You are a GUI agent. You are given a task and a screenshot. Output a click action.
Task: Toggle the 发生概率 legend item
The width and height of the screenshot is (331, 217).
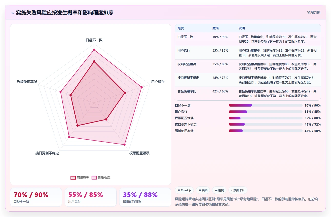[x=80, y=177]
